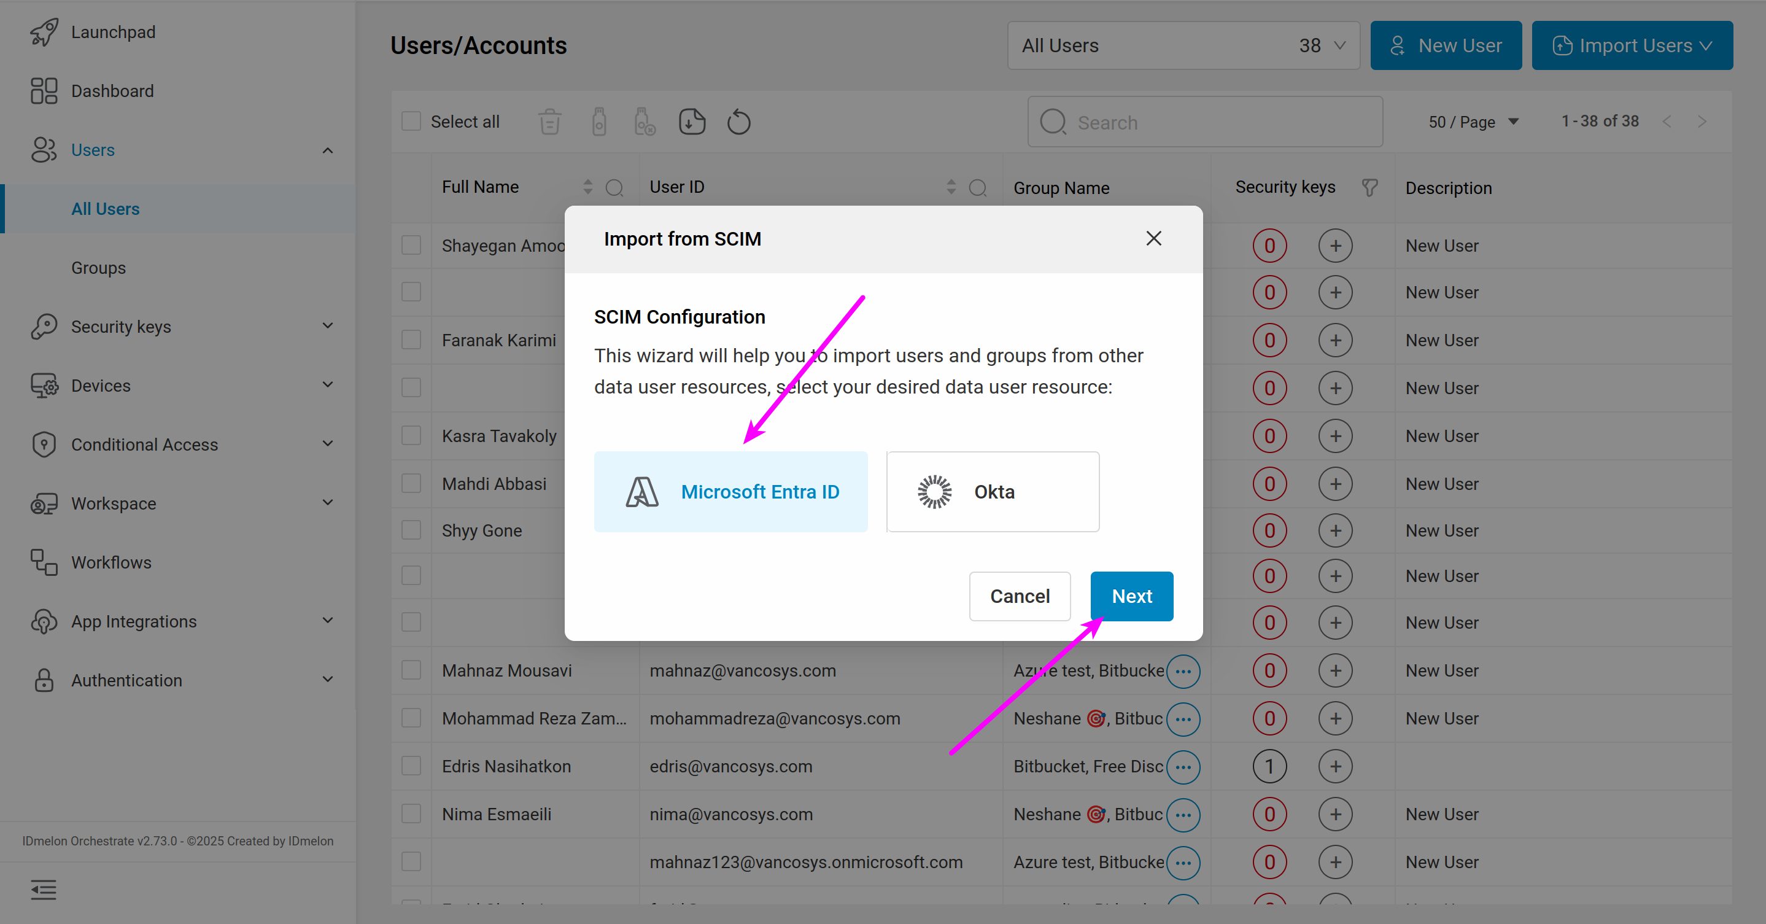The image size is (1766, 924).
Task: Click the assign security key toolbar icon
Action: [599, 122]
